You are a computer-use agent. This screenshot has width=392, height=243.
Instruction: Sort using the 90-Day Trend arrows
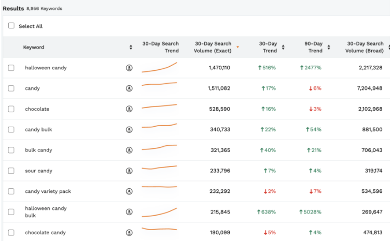pos(328,48)
